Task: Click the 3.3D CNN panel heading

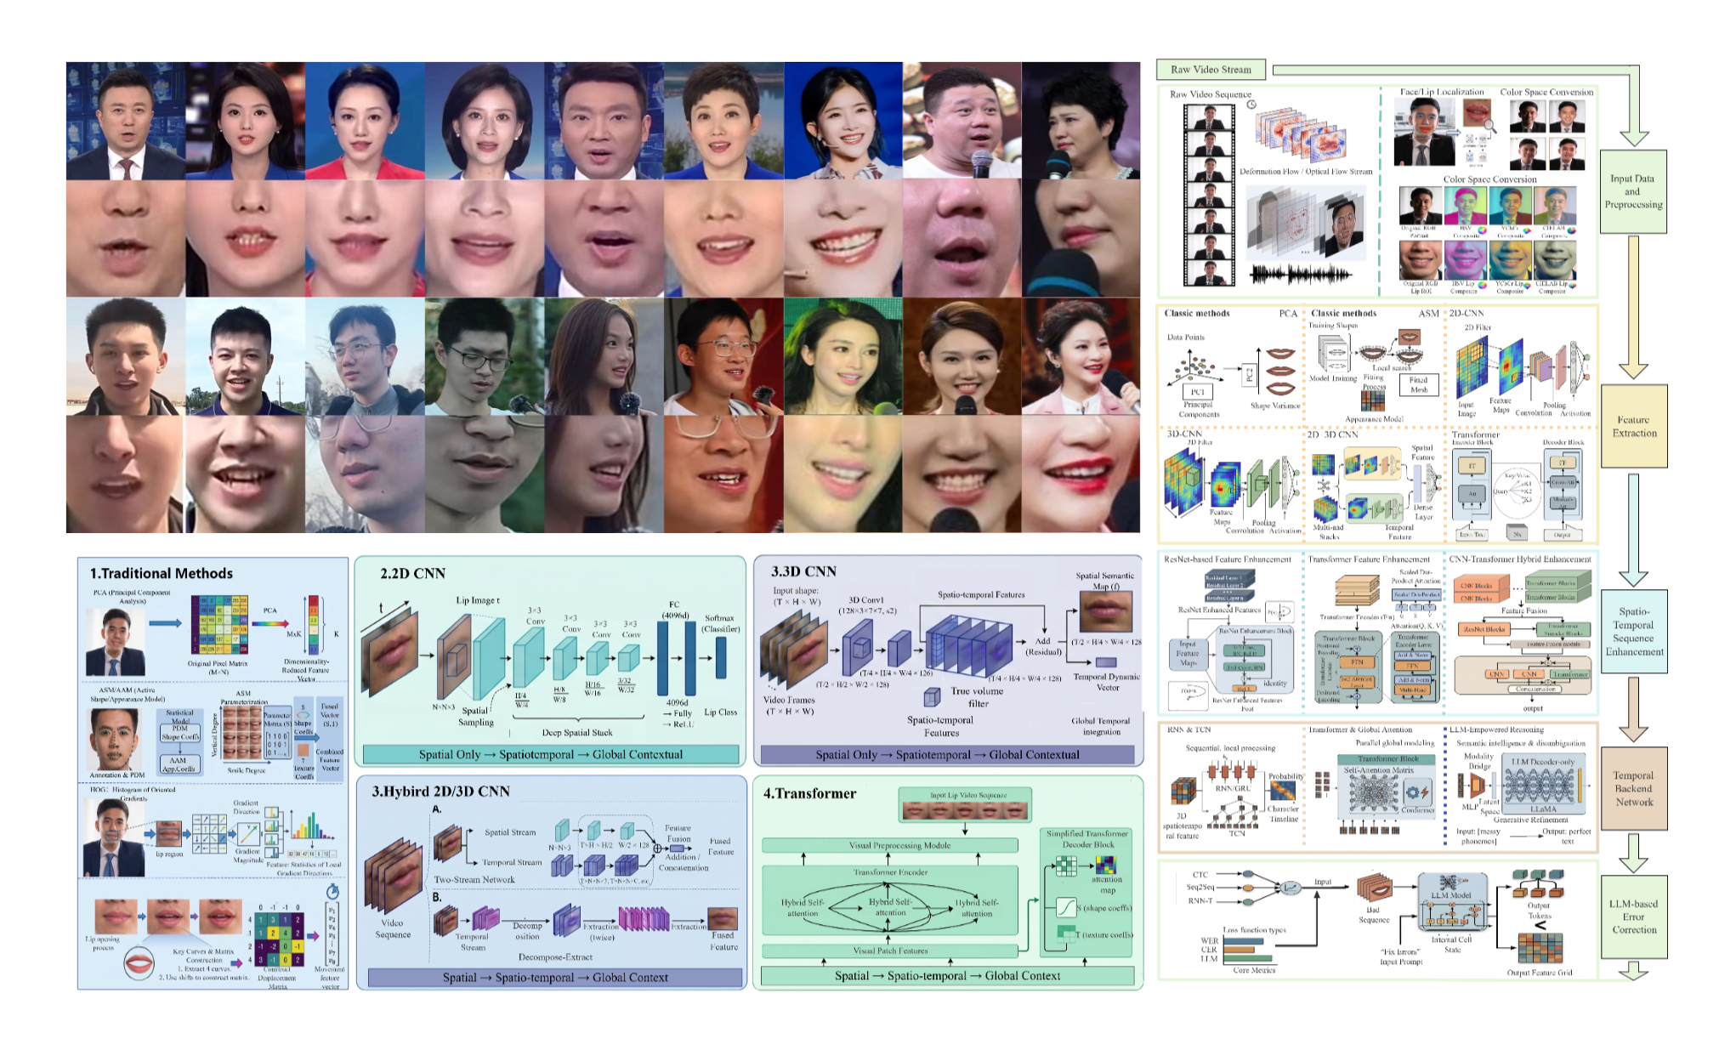Action: (803, 571)
